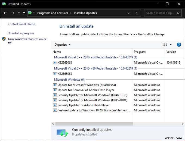Screen dimensions: 185x141
Task: Change view with the view layout icon
Action: [x=165, y=45]
